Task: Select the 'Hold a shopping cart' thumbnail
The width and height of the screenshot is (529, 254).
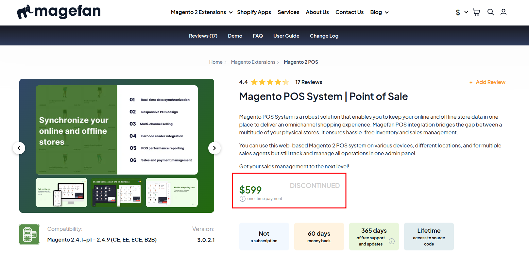Action: [x=172, y=193]
